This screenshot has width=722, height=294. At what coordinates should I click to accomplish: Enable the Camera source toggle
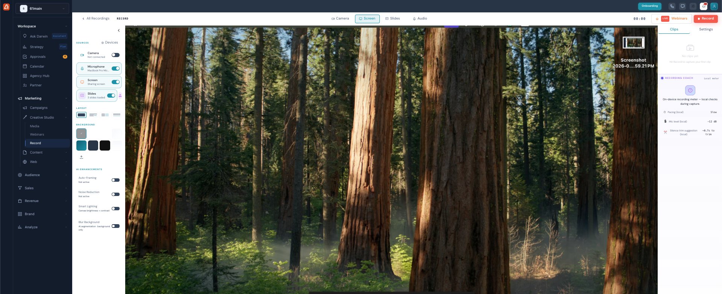(115, 55)
